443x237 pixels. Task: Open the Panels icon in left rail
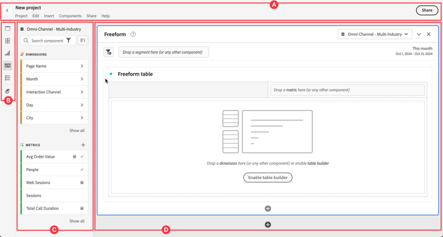(x=8, y=28)
